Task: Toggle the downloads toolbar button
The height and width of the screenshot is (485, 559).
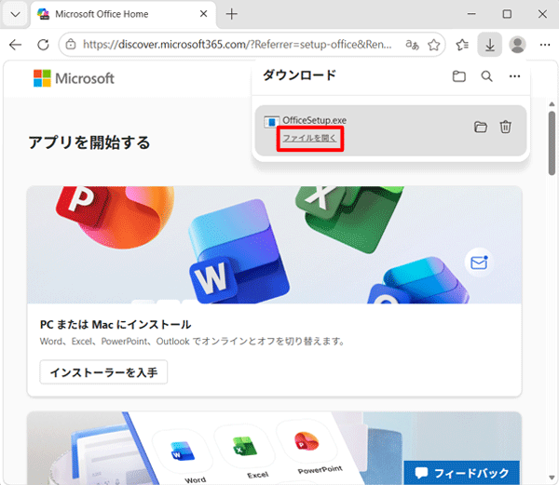Action: click(490, 45)
